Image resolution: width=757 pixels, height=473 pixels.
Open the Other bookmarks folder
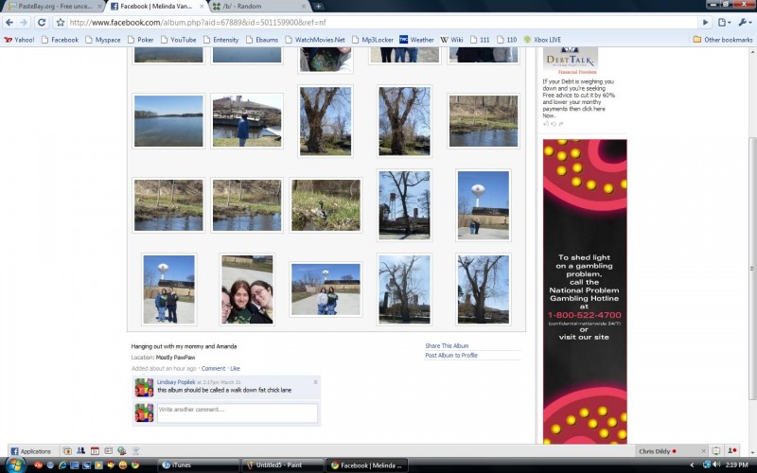723,40
